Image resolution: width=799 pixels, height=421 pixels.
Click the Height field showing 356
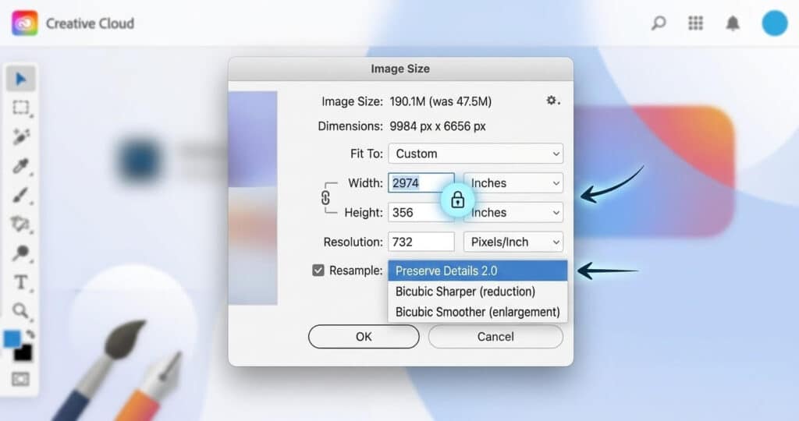[421, 212]
